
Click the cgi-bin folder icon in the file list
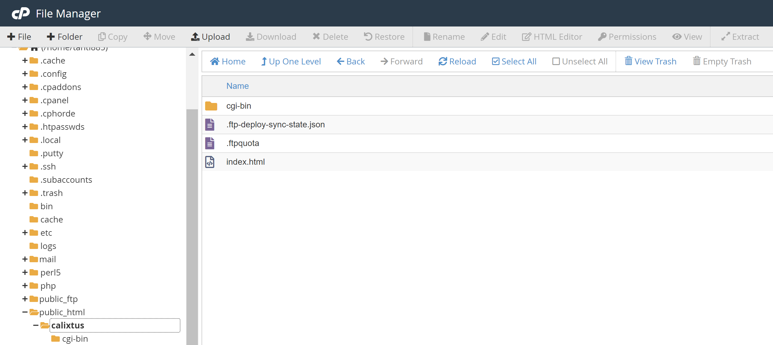(x=211, y=106)
